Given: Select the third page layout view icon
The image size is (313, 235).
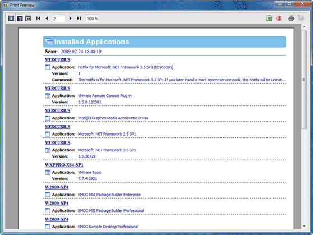Looking at the screenshot, I should pos(28,19).
